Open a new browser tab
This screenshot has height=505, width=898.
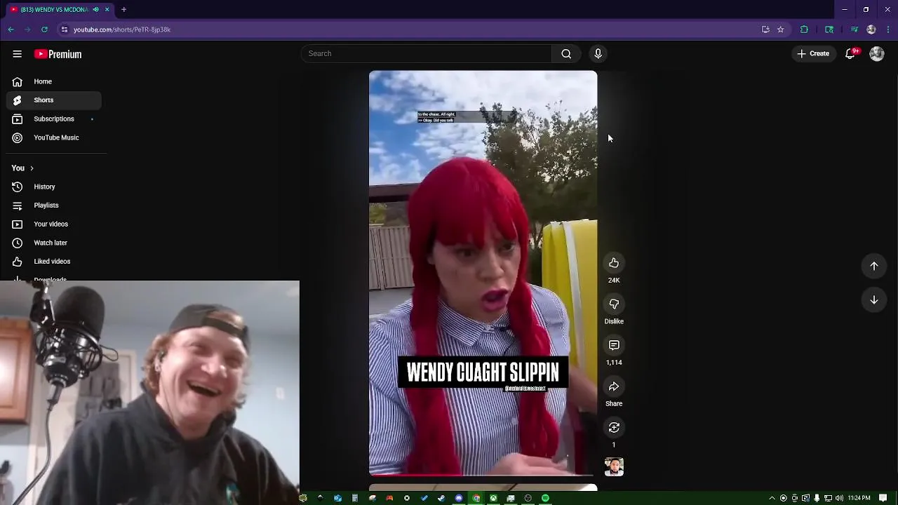[123, 10]
